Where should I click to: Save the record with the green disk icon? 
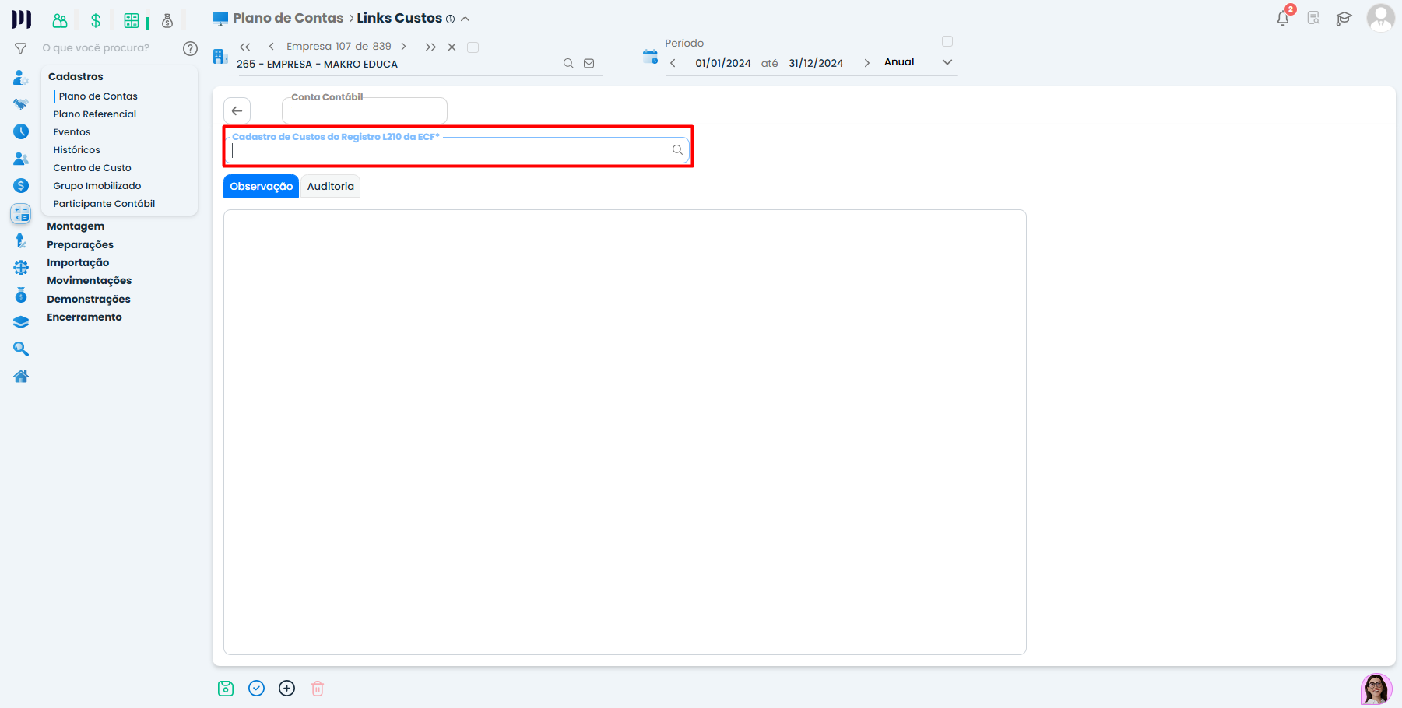tap(226, 689)
